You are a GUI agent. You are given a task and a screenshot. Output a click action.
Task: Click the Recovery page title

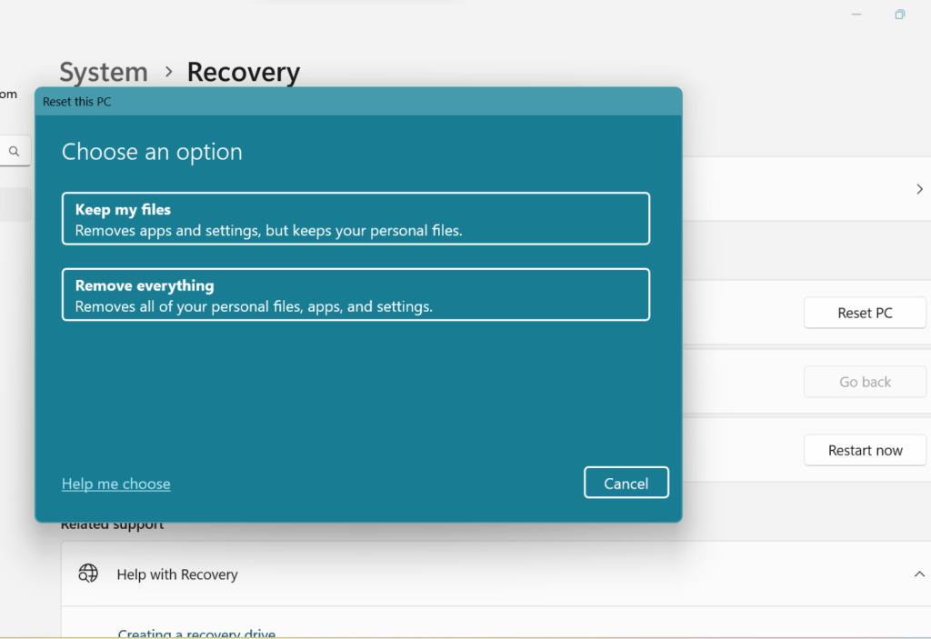(244, 72)
